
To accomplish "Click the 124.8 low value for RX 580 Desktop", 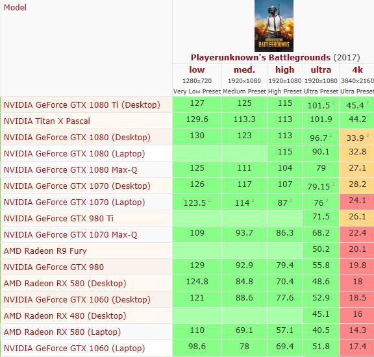I will pos(197,281).
